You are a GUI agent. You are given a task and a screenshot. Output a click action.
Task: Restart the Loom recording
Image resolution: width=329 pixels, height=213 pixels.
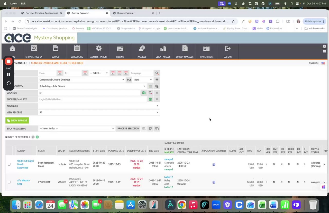tap(8, 83)
